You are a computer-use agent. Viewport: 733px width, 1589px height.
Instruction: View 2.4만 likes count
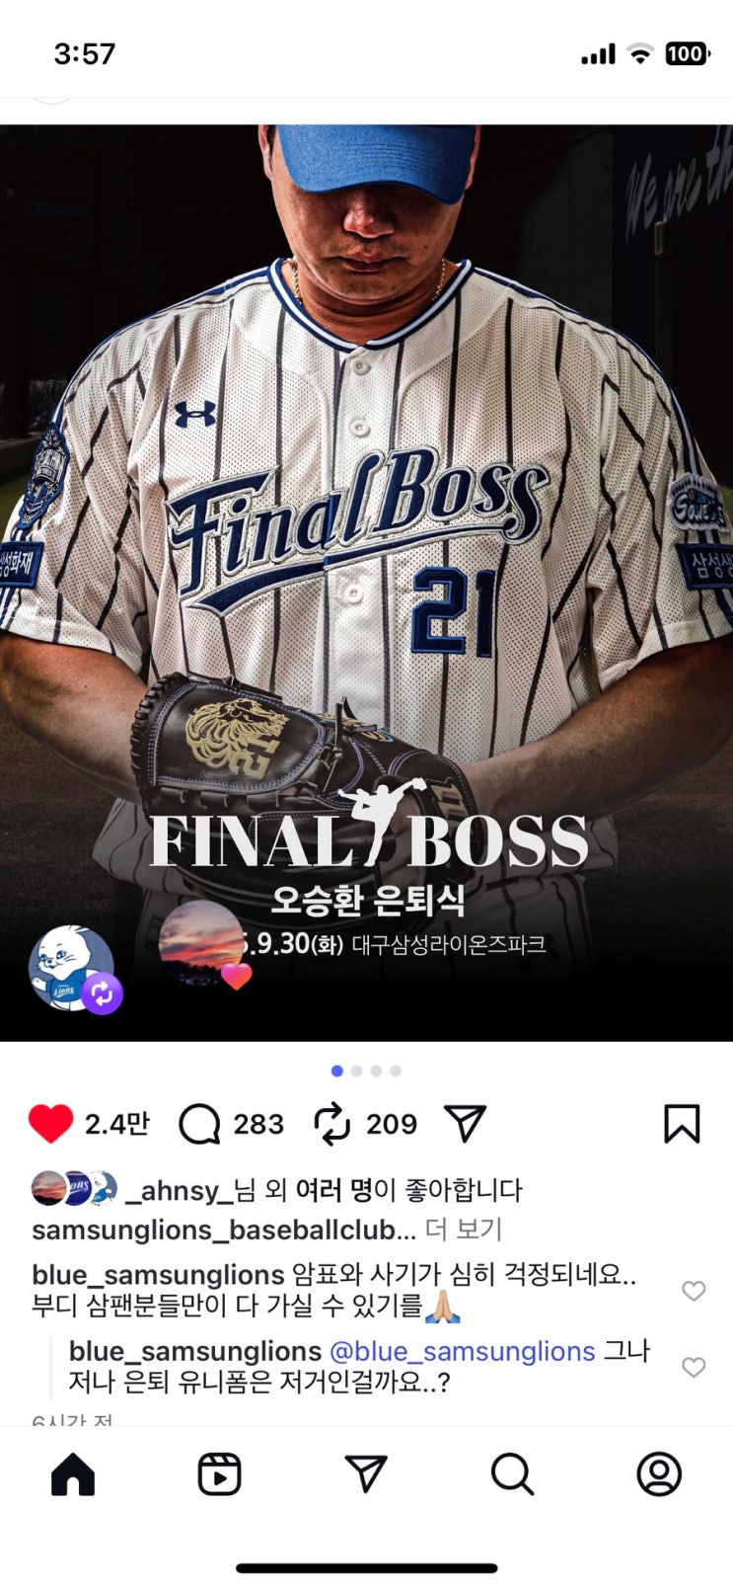tap(116, 1124)
